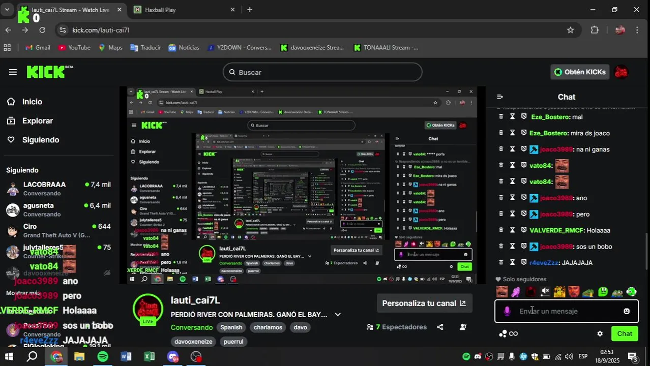The height and width of the screenshot is (366, 650).
Task: Delete the "Eze_Bostero: mal" chat message
Action: click(x=500, y=116)
